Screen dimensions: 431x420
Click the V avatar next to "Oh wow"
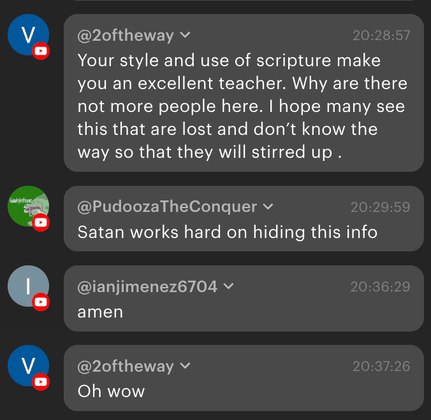[27, 366]
